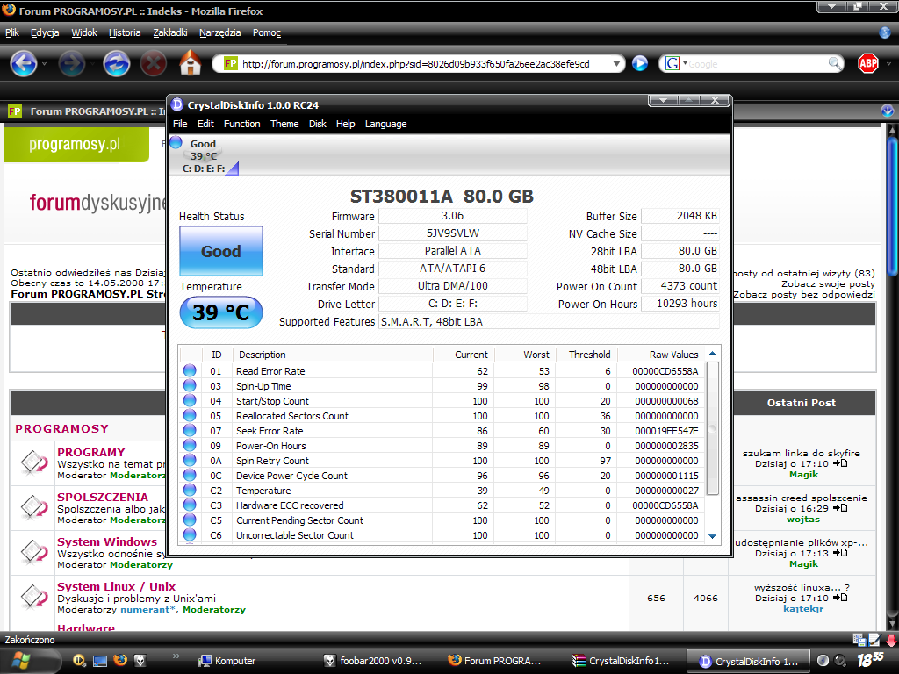Click the forum icon beside System Linux / Unix
The width and height of the screenshot is (899, 674).
(34, 597)
